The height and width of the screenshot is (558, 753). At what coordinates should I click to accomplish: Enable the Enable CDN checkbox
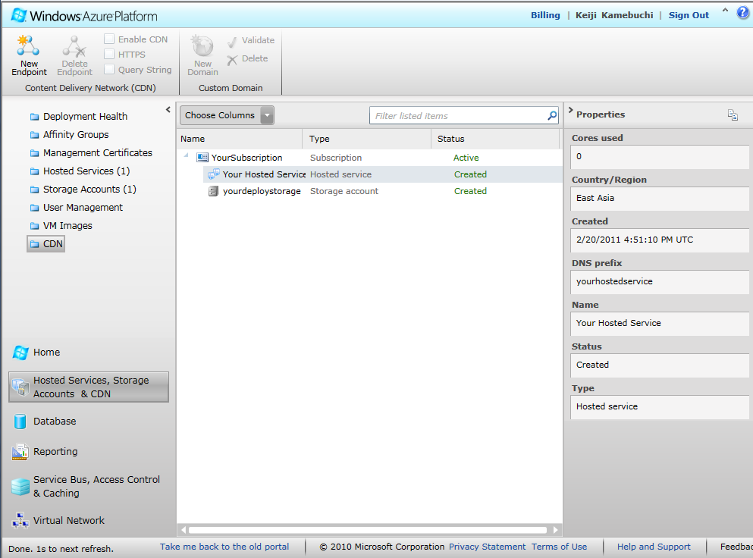[x=109, y=39]
